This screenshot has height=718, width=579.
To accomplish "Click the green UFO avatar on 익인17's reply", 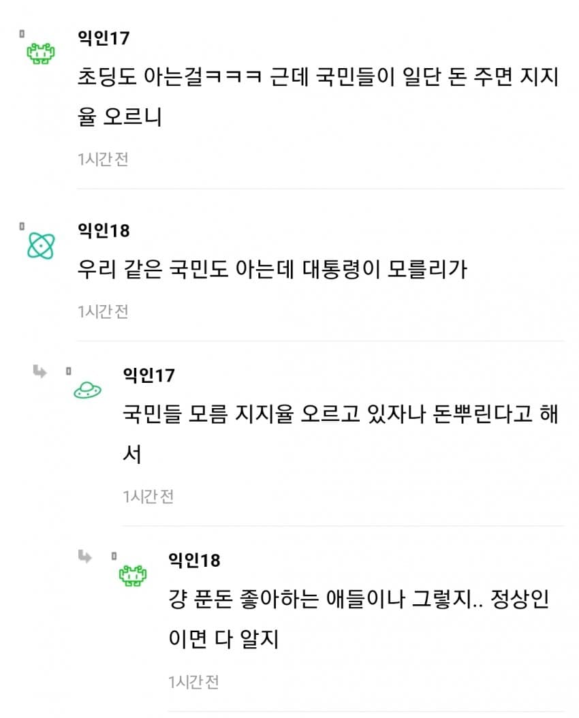I will click(87, 389).
